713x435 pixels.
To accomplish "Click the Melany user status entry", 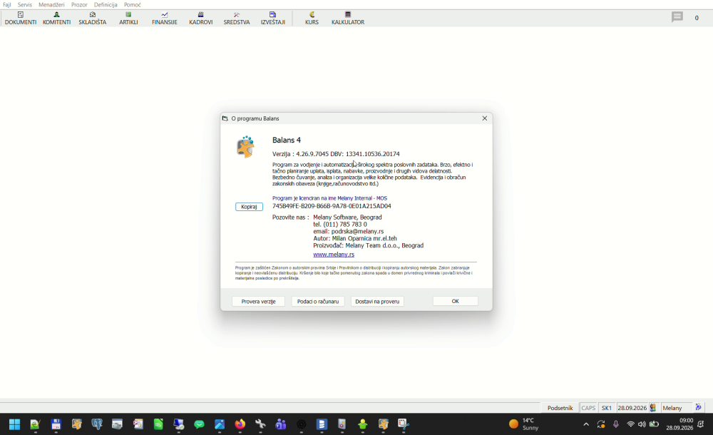I will pos(672,408).
